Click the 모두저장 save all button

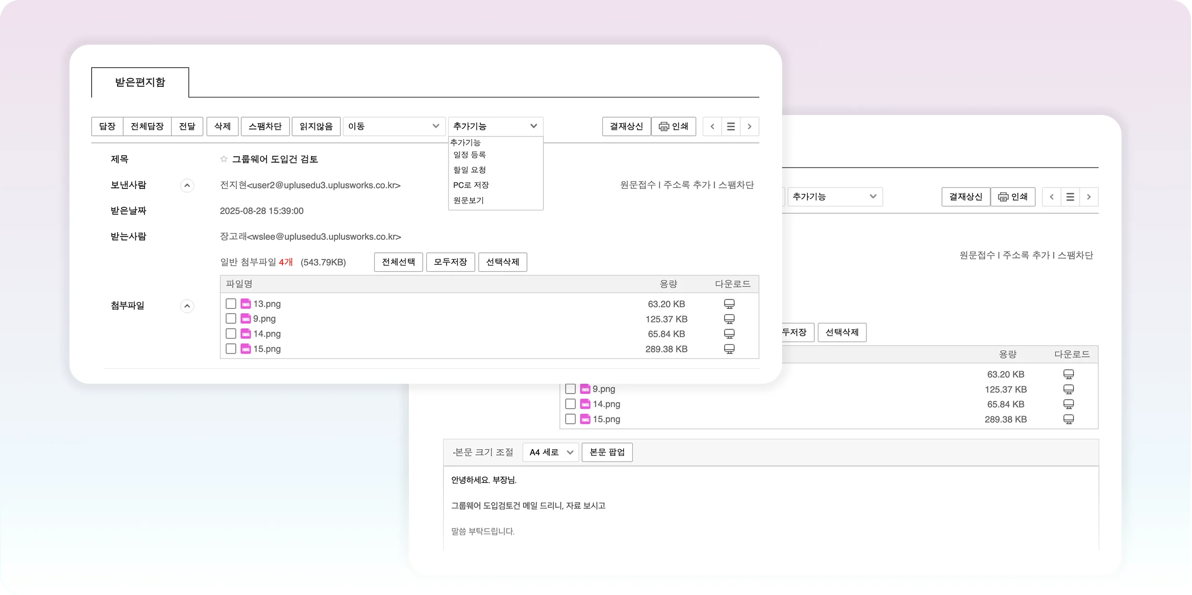click(x=450, y=262)
